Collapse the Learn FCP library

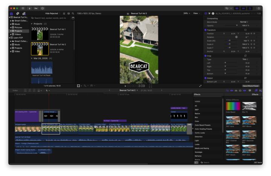(x=9, y=38)
